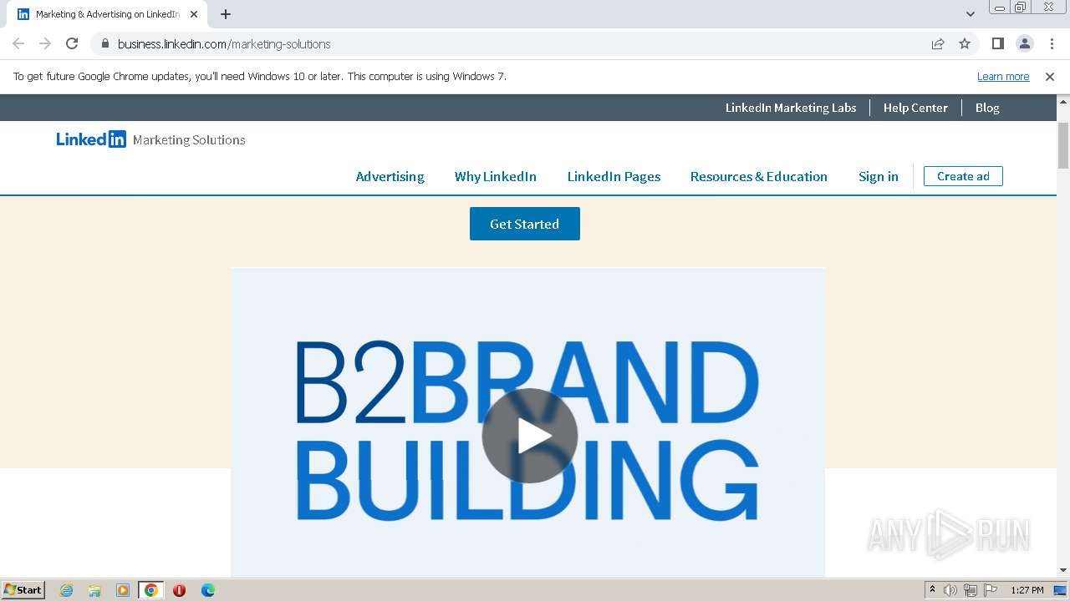
Task: Reload the page with refresh icon
Action: coord(72,43)
